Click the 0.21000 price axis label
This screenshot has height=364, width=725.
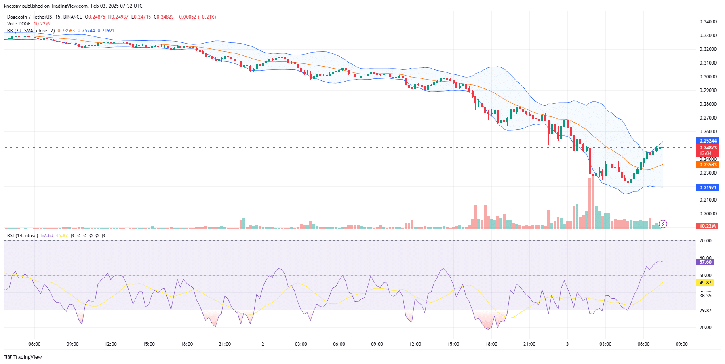tap(708, 200)
